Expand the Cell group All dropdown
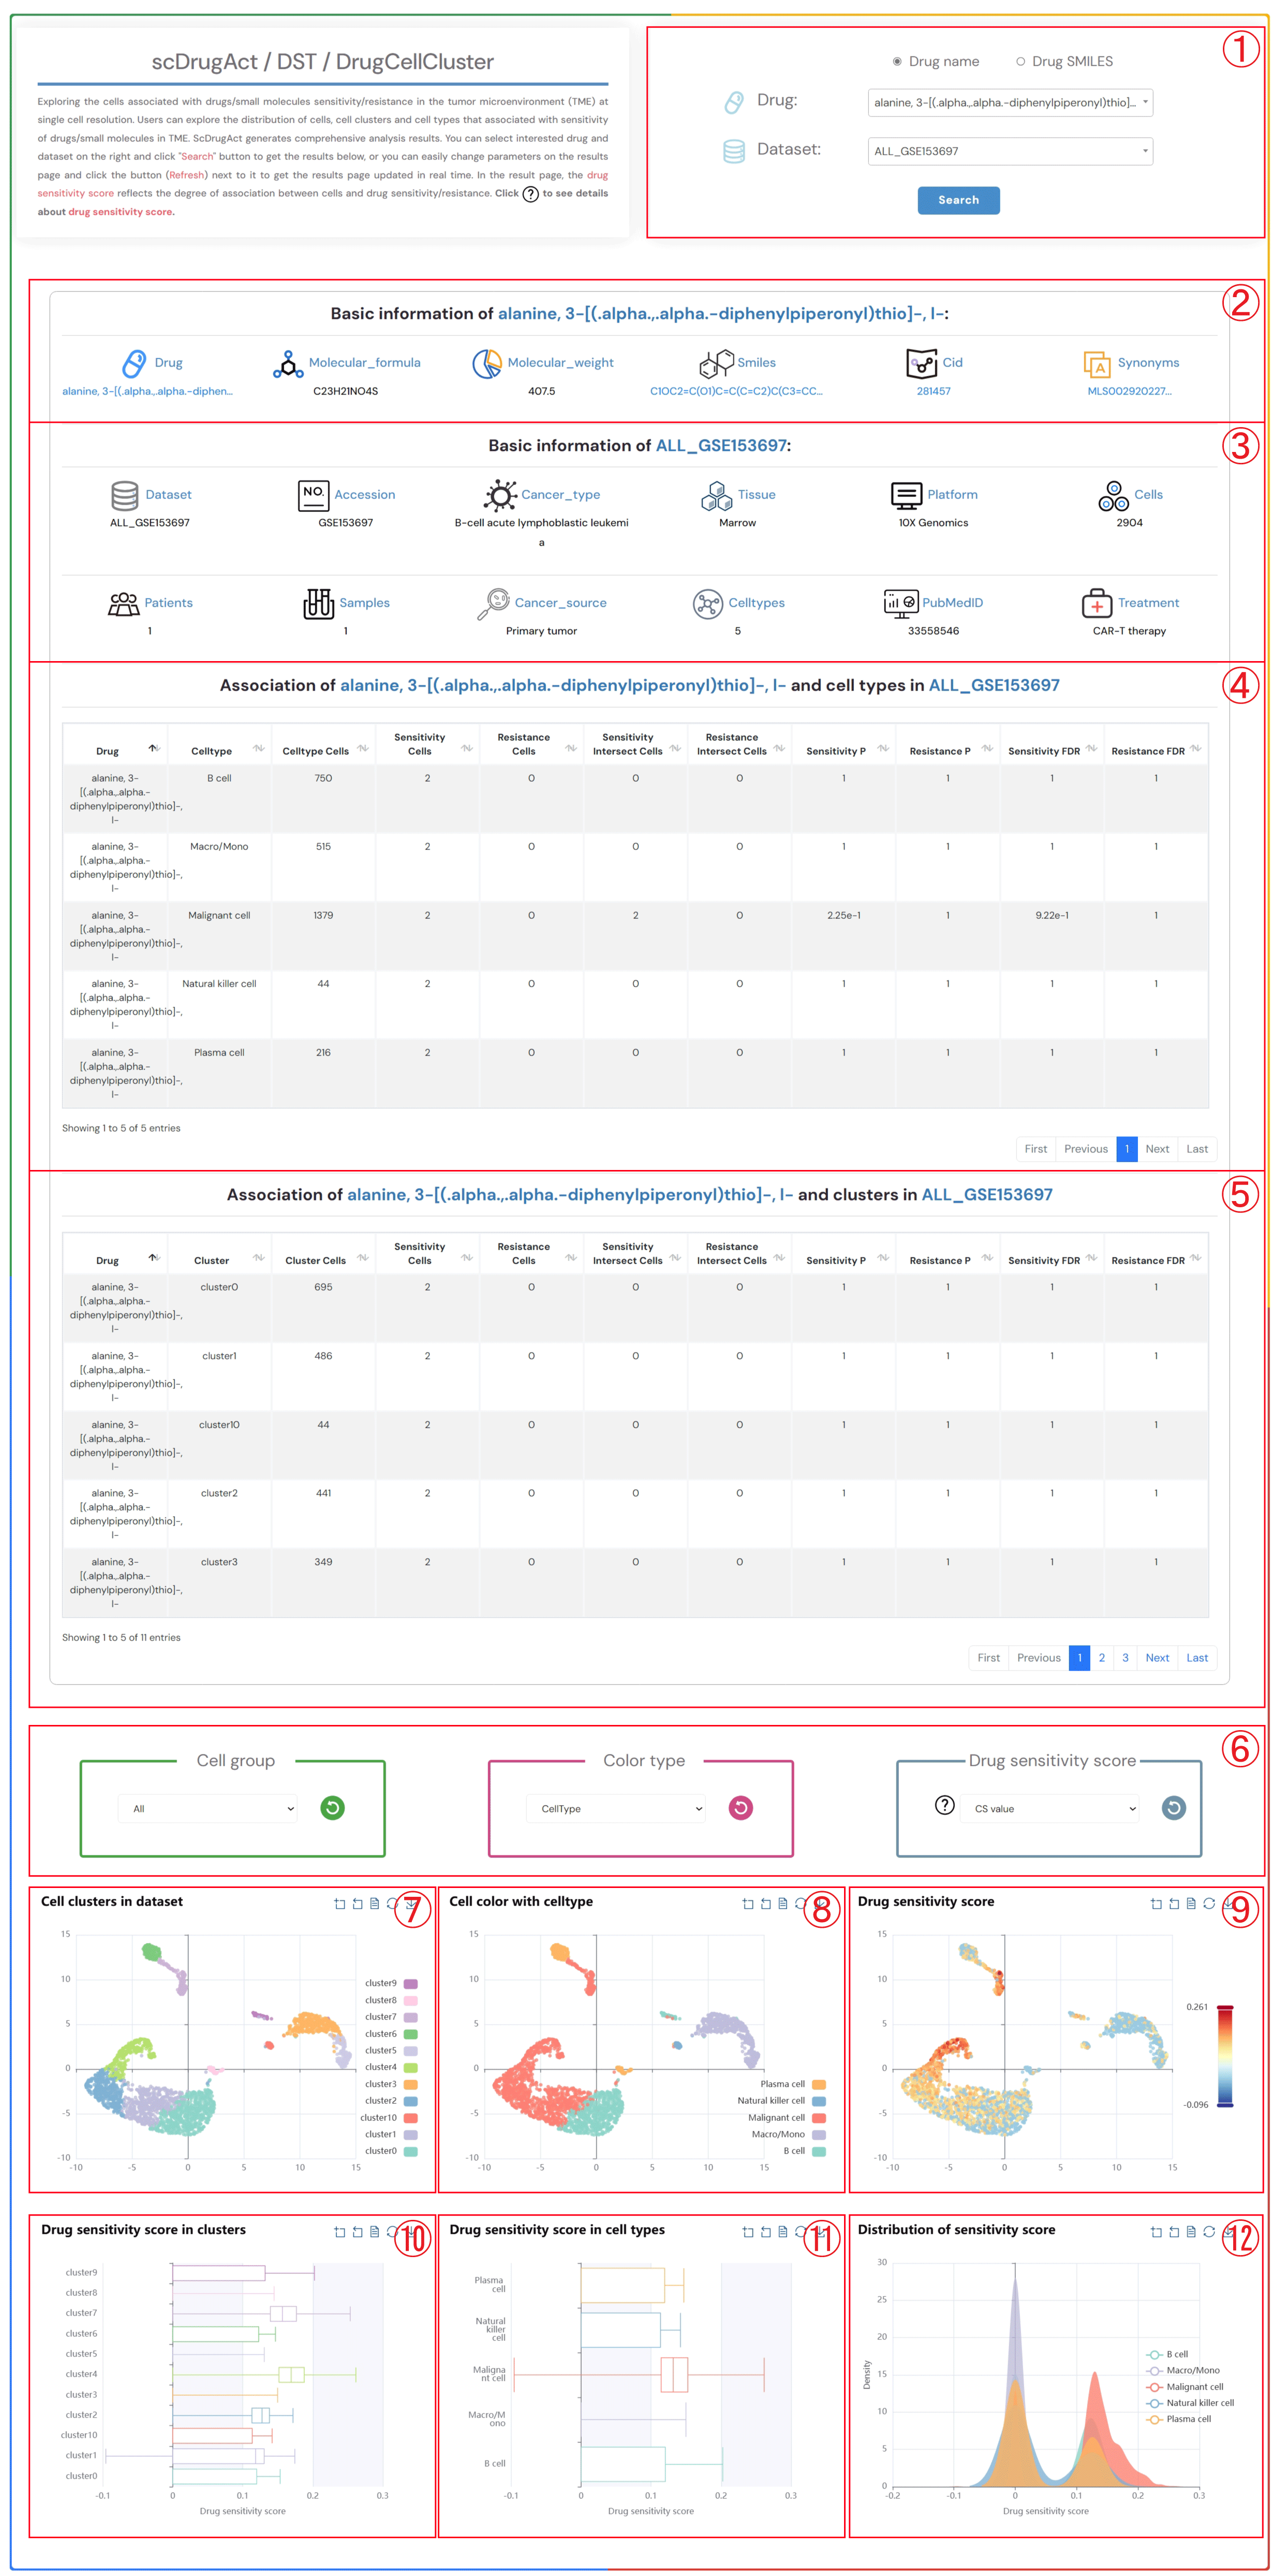 pos(209,1808)
